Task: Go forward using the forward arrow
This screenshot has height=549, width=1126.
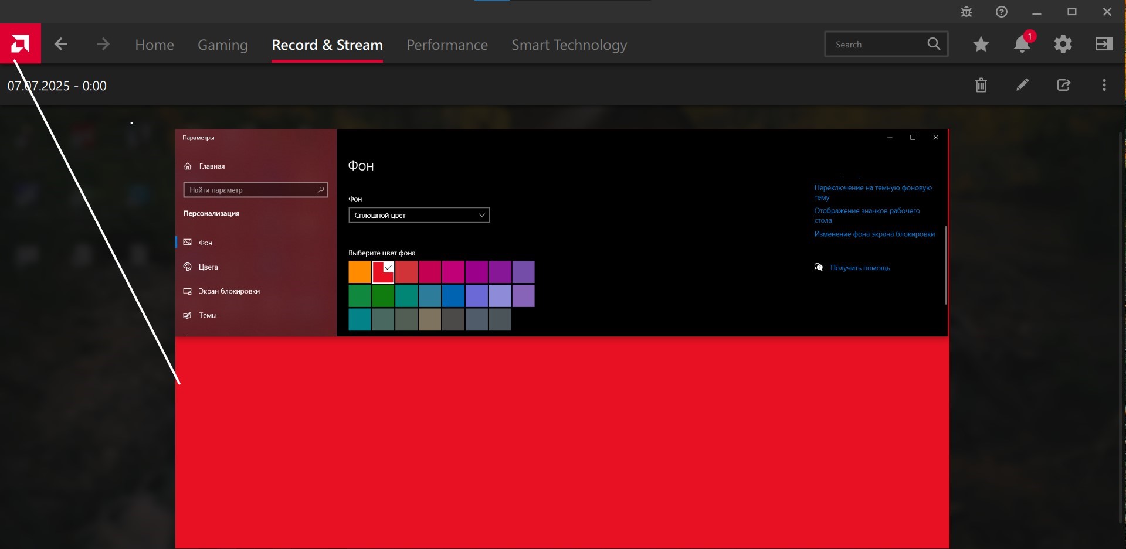Action: (103, 44)
